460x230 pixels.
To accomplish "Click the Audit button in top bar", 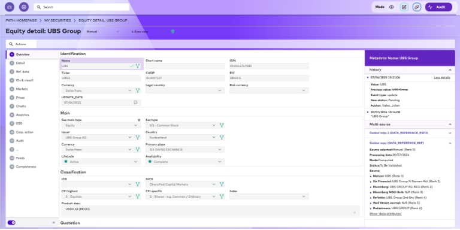I will 438,7.
